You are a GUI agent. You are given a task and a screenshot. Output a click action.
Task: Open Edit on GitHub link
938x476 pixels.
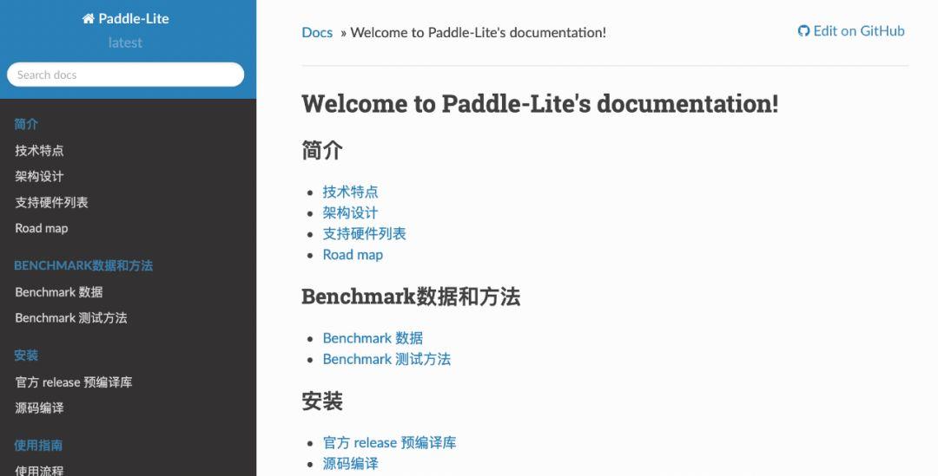(851, 31)
